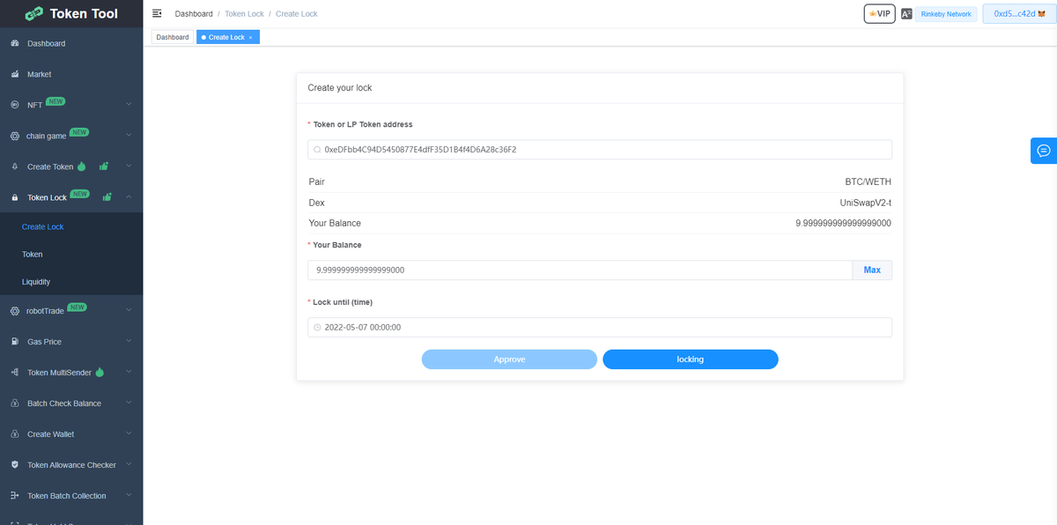The image size is (1057, 525).
Task: Click the Max balance button
Action: tap(872, 270)
